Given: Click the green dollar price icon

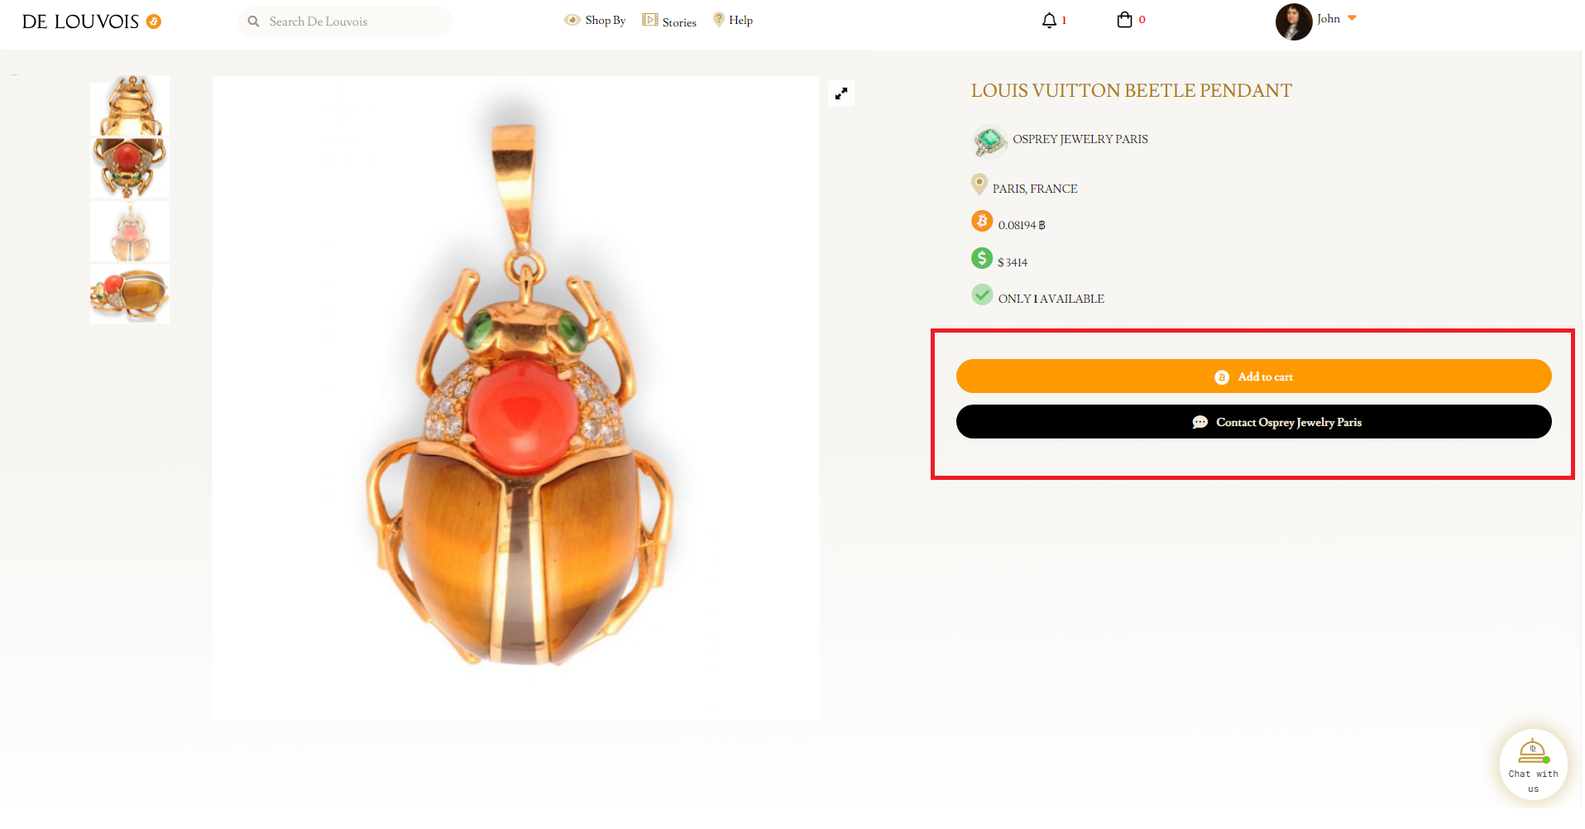Looking at the screenshot, I should (982, 258).
